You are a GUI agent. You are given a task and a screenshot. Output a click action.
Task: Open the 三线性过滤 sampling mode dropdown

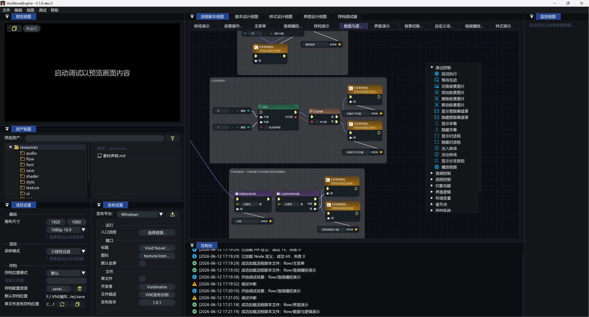[x=66, y=251]
